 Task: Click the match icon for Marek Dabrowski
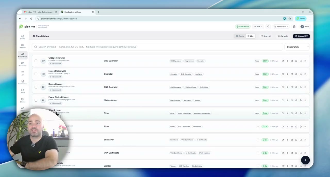pos(287,74)
